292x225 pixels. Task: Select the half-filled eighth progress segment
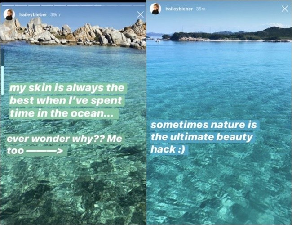(99, 5)
